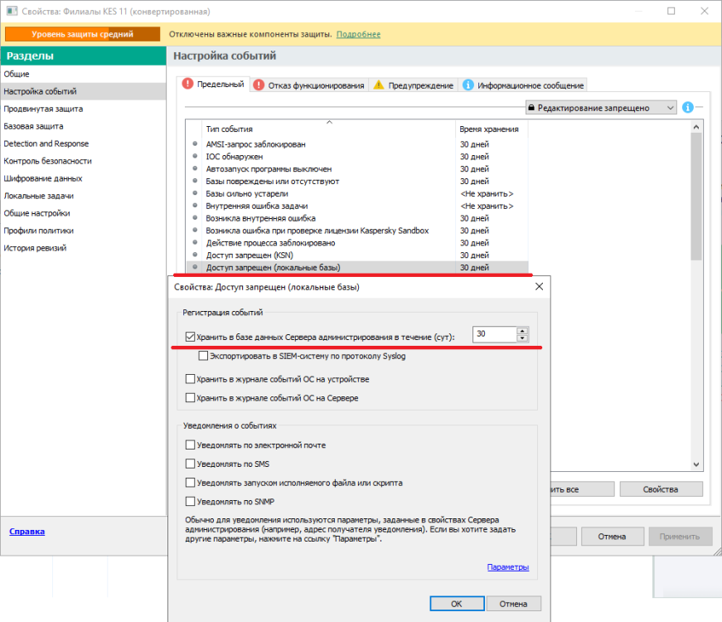Open the Шифрование данных section
The width and height of the screenshot is (722, 622).
pos(83,178)
